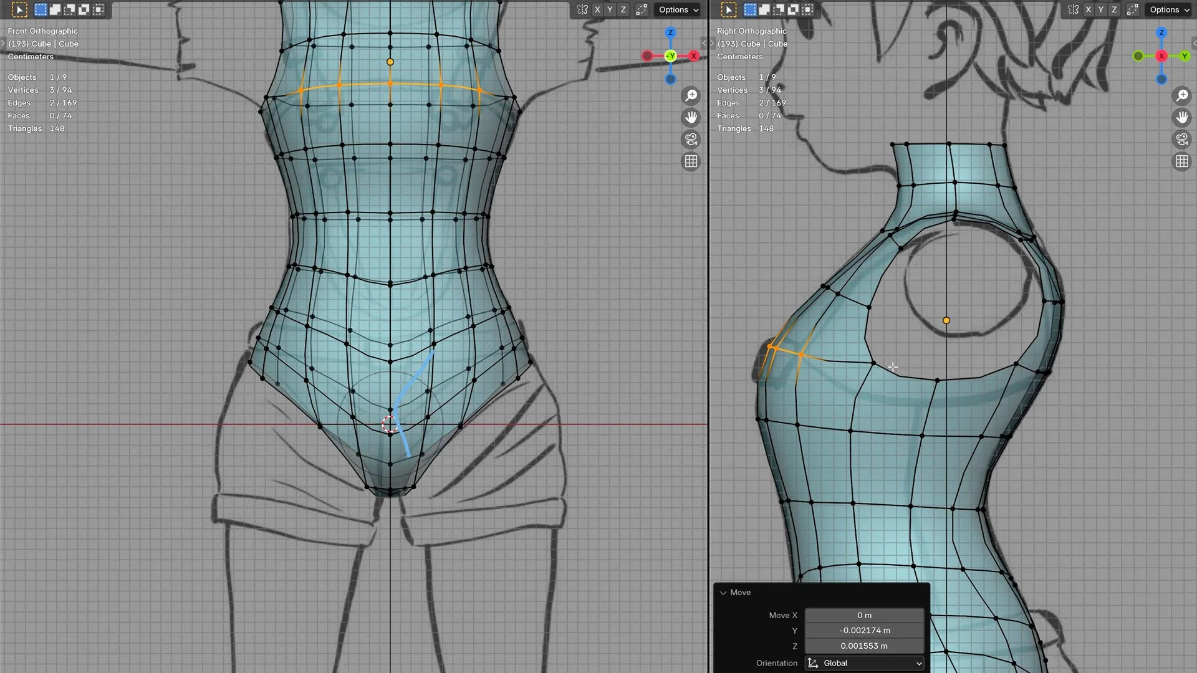1197x673 pixels.
Task: Click Move Z value field
Action: [x=864, y=646]
